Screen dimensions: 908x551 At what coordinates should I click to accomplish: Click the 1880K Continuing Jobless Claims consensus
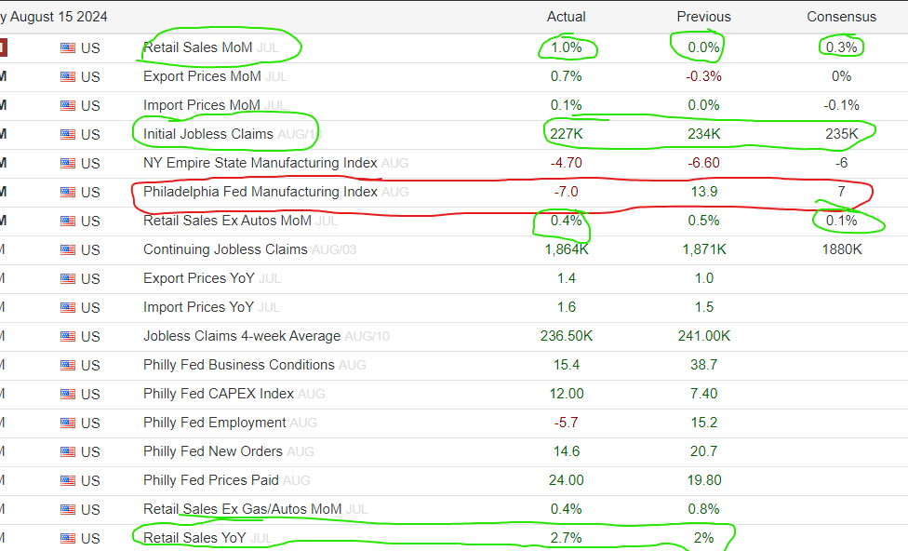841,249
